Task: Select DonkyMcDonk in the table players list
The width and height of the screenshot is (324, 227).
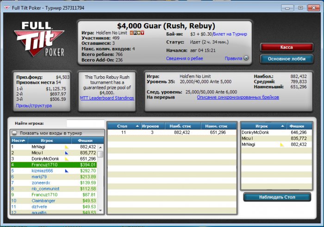Action: [277, 133]
